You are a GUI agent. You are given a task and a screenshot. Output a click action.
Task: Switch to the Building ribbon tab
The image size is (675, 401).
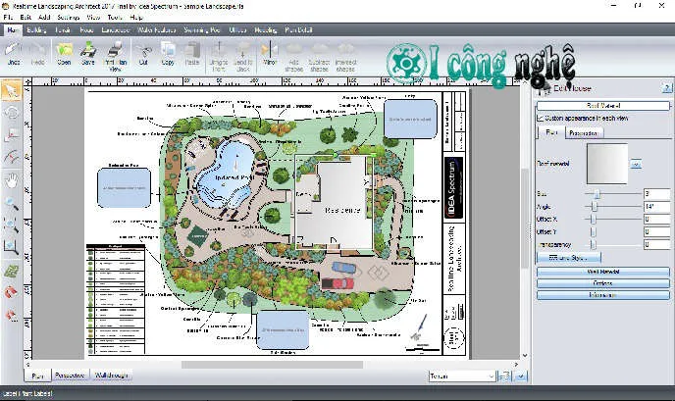tap(36, 30)
